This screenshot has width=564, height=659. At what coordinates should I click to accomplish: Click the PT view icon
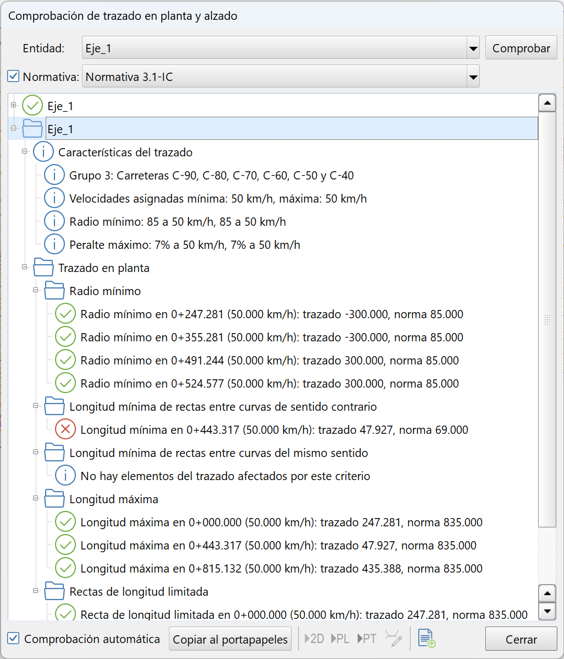point(367,639)
